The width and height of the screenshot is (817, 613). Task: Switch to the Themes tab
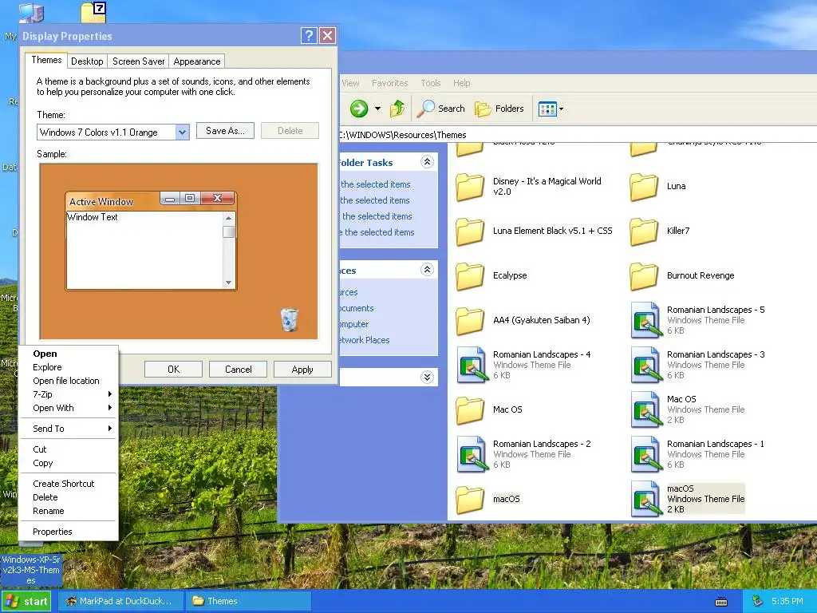point(46,60)
